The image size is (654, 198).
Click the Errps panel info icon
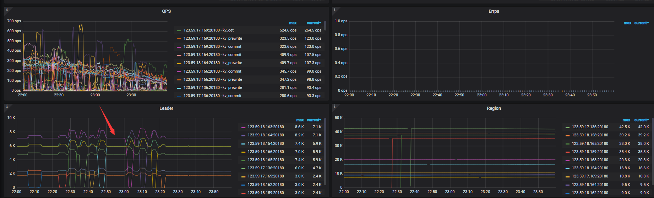[x=334, y=10]
